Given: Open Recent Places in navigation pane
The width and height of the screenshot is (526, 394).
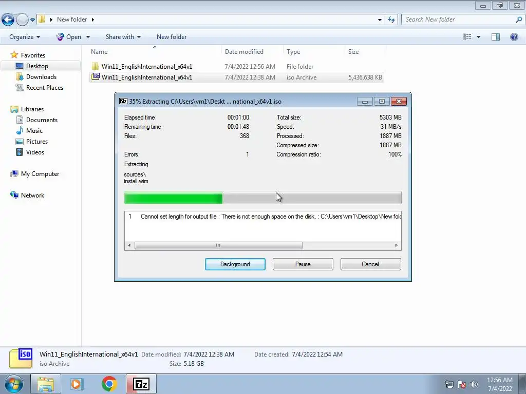Looking at the screenshot, I should click(45, 87).
